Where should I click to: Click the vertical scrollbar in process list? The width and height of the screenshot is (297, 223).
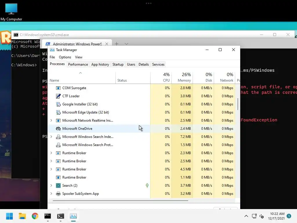(238, 104)
